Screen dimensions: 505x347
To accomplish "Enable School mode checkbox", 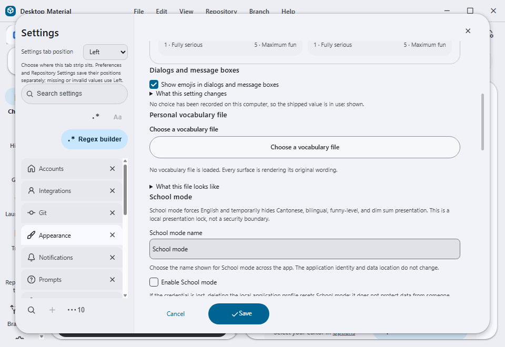I will (x=154, y=282).
